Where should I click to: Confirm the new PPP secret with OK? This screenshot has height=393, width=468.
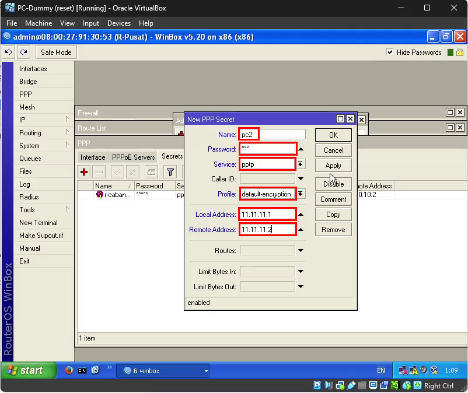333,135
